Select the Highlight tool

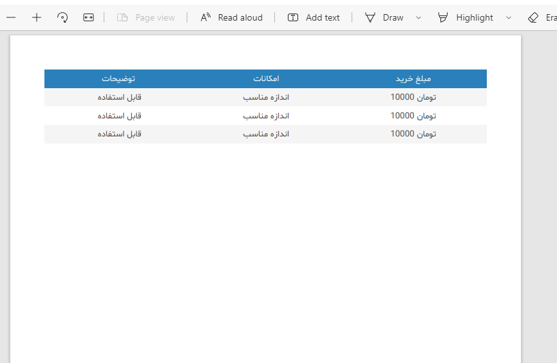466,17
